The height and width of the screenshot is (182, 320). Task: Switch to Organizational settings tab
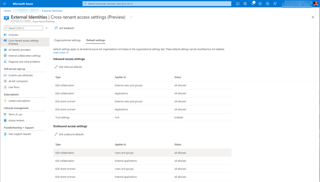[x=67, y=40]
